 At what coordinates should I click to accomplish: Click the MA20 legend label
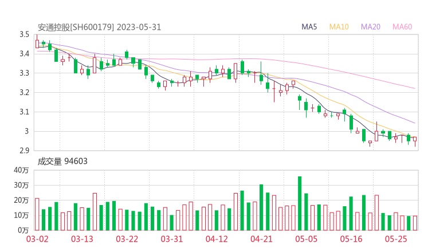click(x=371, y=27)
